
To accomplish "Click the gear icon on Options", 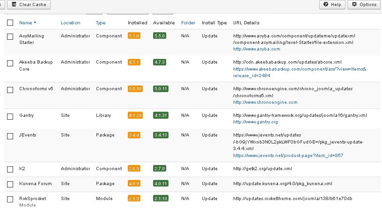I will point(354,4).
